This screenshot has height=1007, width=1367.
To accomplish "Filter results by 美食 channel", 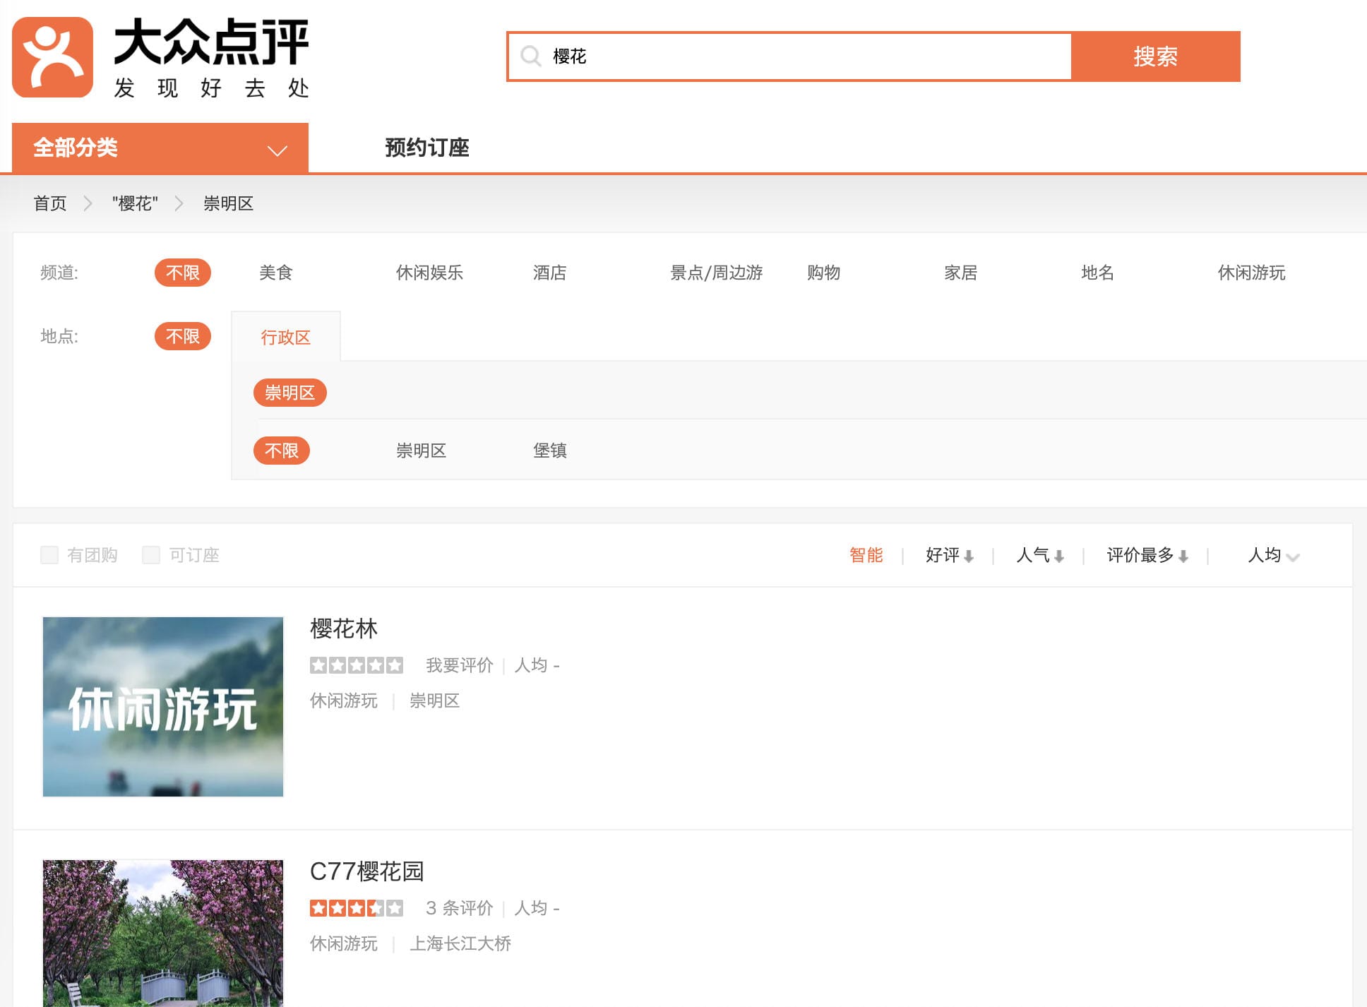I will (275, 273).
